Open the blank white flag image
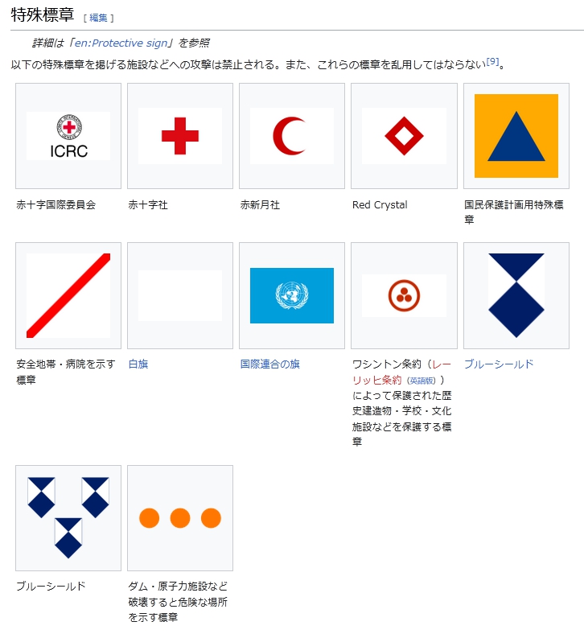The width and height of the screenshot is (584, 634). [180, 295]
